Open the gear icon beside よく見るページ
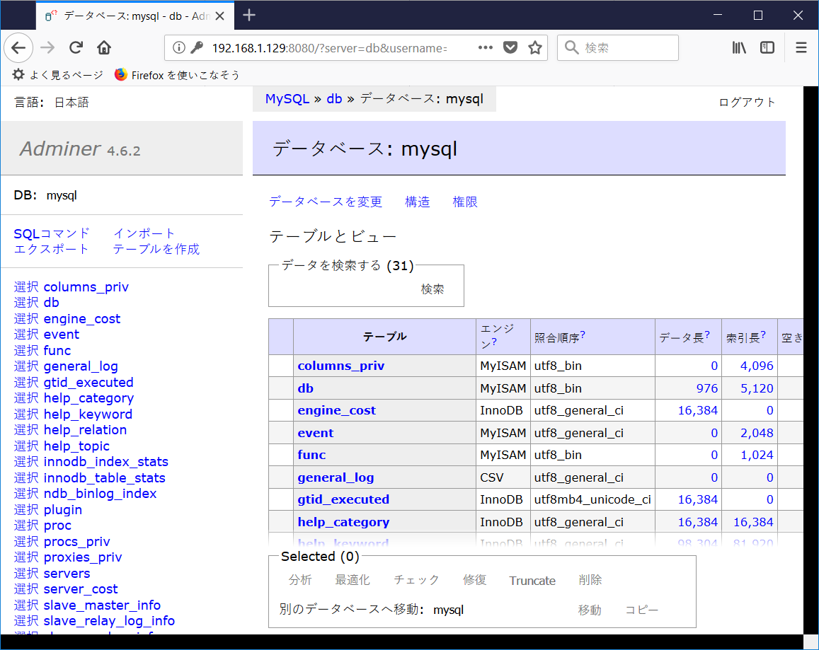Image resolution: width=819 pixels, height=650 pixels. tap(17, 74)
